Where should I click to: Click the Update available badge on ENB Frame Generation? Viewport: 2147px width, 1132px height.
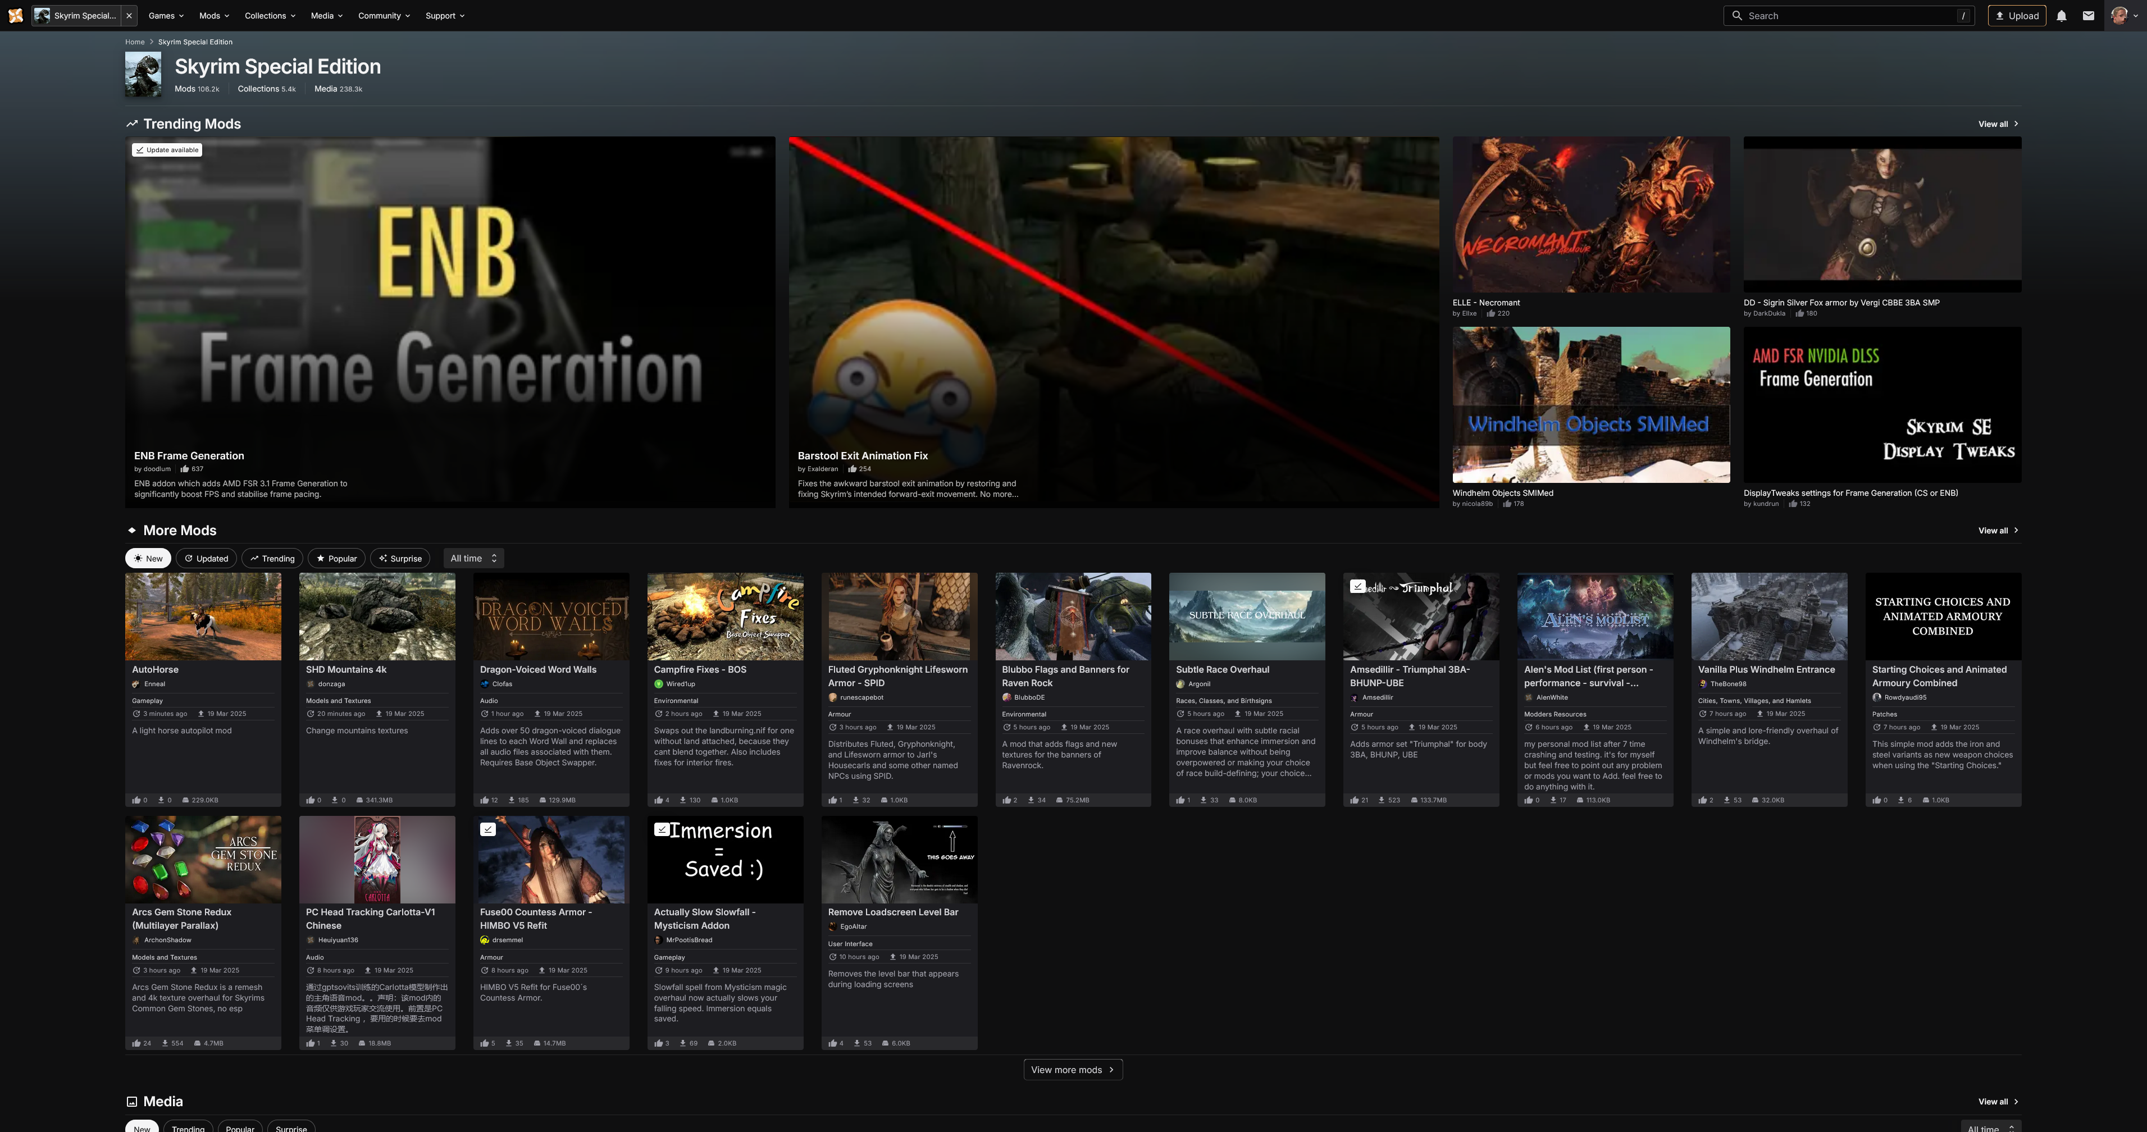point(167,150)
